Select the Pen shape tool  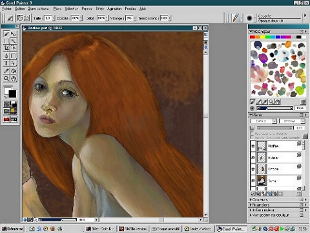pyautogui.click(x=6, y=56)
